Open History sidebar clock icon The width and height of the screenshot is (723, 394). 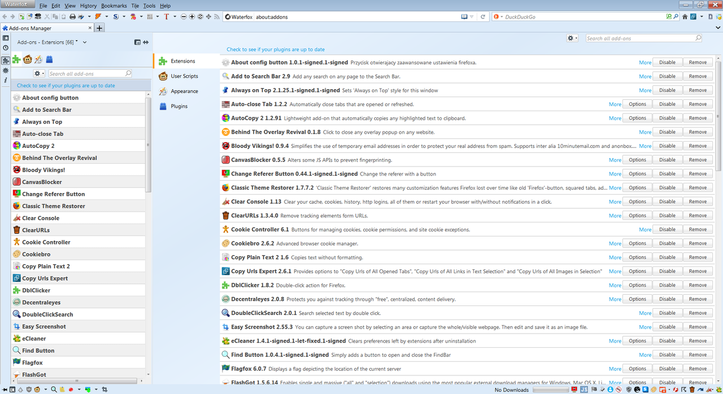pyautogui.click(x=5, y=48)
